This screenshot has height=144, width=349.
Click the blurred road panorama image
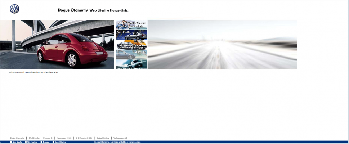(x=222, y=45)
